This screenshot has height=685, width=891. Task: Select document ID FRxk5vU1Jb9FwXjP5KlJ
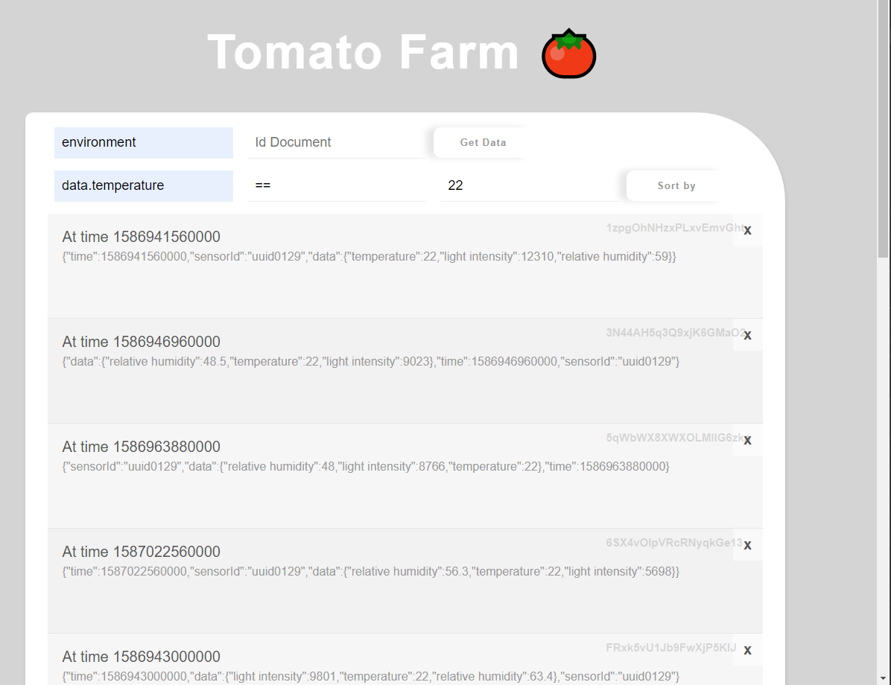point(671,648)
